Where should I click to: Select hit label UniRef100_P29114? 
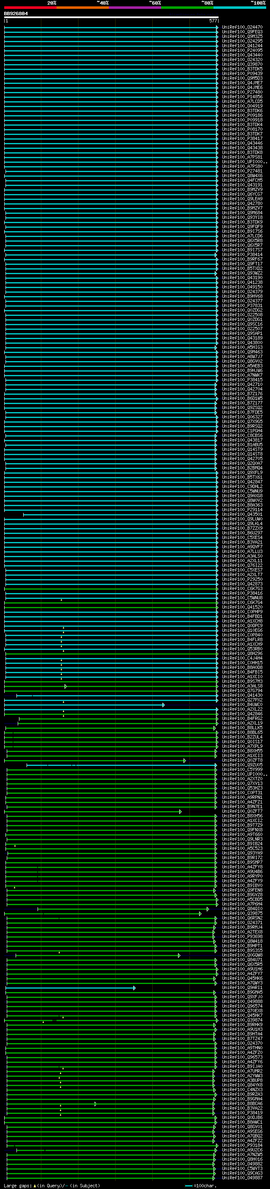click(x=242, y=510)
